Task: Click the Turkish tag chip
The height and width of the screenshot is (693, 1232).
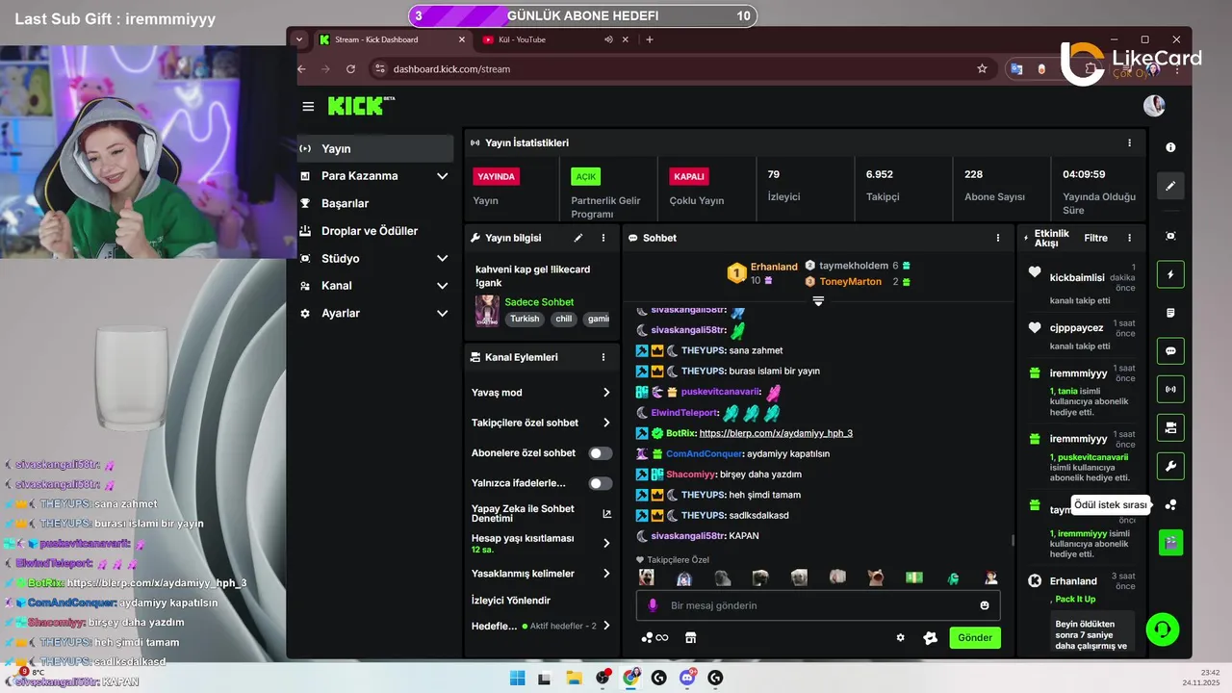Action: [x=525, y=319]
